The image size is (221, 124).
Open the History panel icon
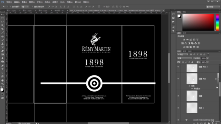point(173,14)
